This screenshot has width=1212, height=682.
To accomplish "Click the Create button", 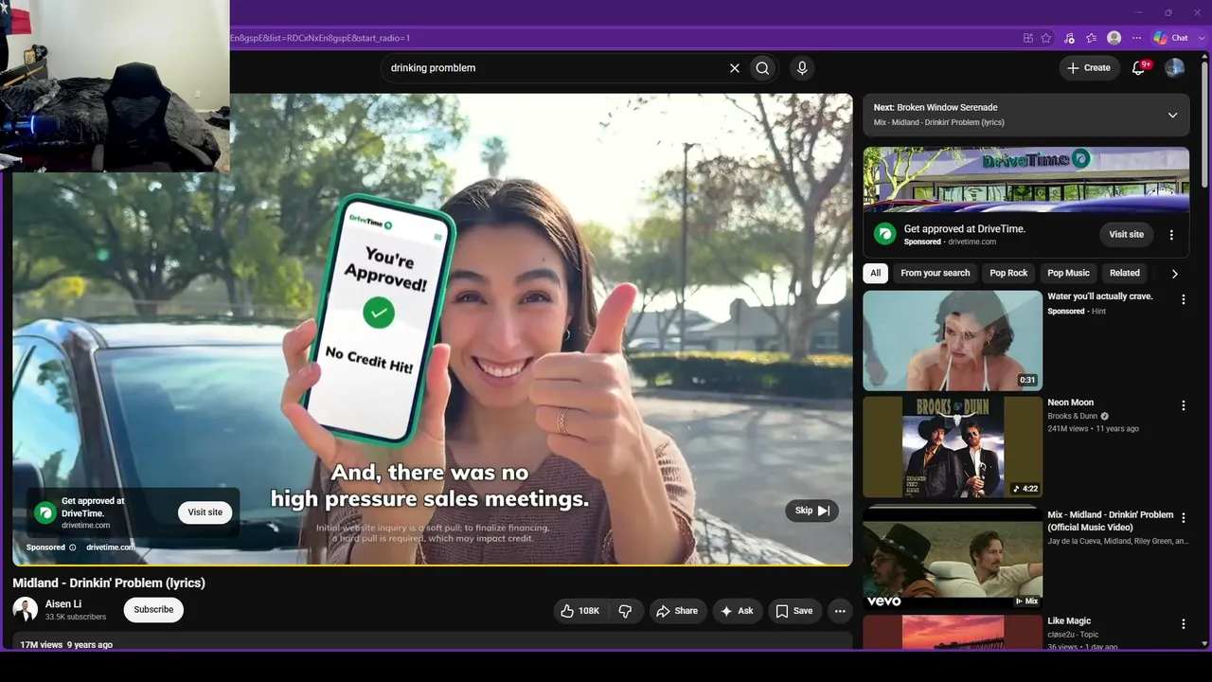I will 1088,68.
